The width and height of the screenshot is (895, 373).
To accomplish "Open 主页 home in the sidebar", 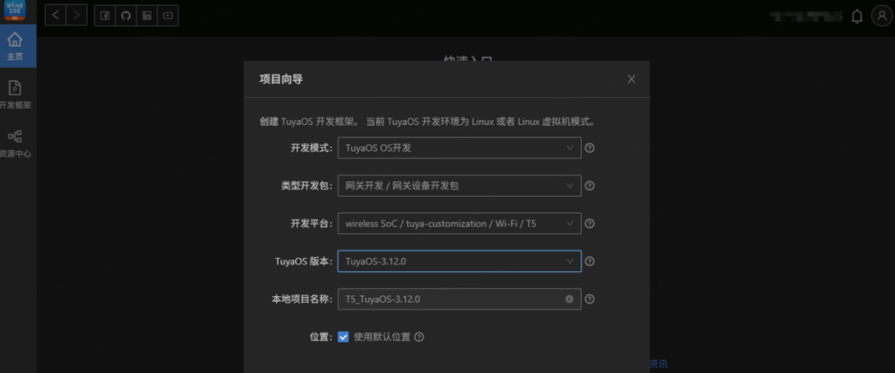I will pos(15,46).
